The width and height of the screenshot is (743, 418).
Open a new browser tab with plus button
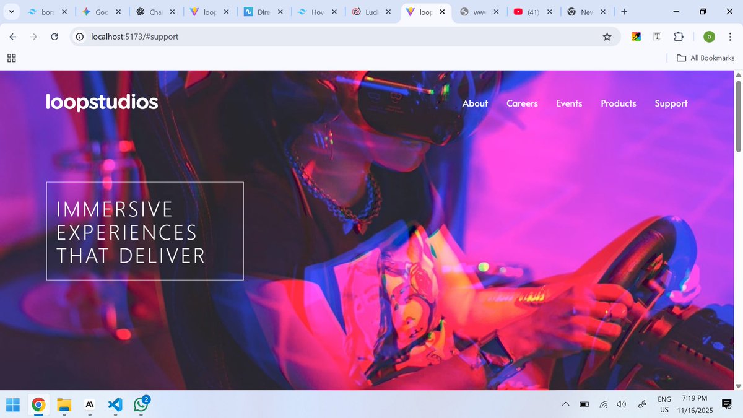[x=624, y=11]
